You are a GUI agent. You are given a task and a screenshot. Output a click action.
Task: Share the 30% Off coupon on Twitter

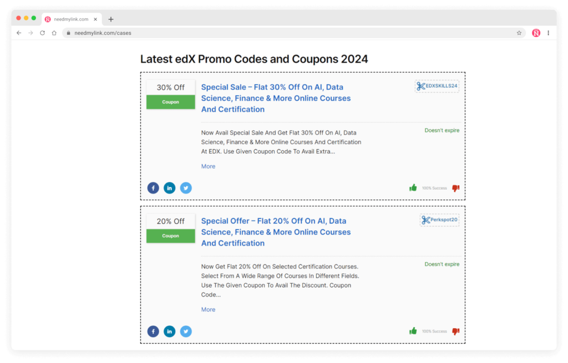[186, 188]
